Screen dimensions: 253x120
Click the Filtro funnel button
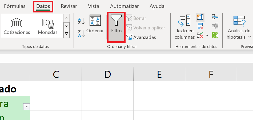pos(116,26)
